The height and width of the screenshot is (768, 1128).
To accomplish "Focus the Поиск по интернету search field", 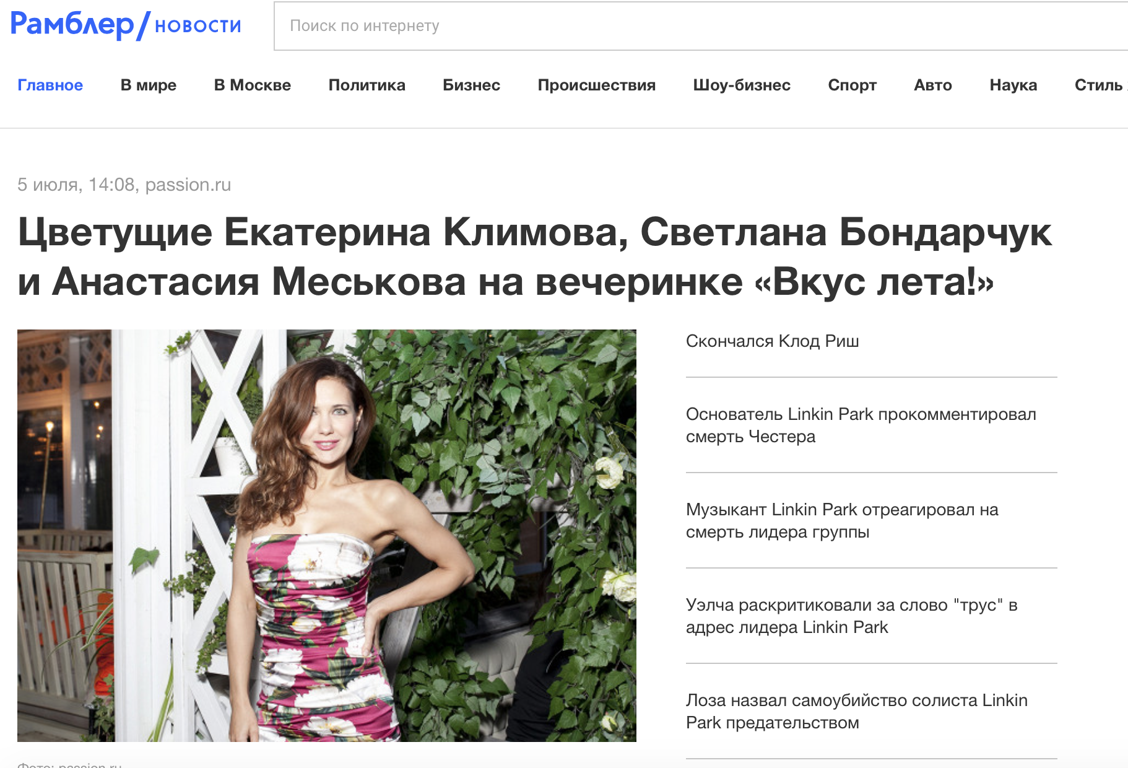I will tap(701, 26).
